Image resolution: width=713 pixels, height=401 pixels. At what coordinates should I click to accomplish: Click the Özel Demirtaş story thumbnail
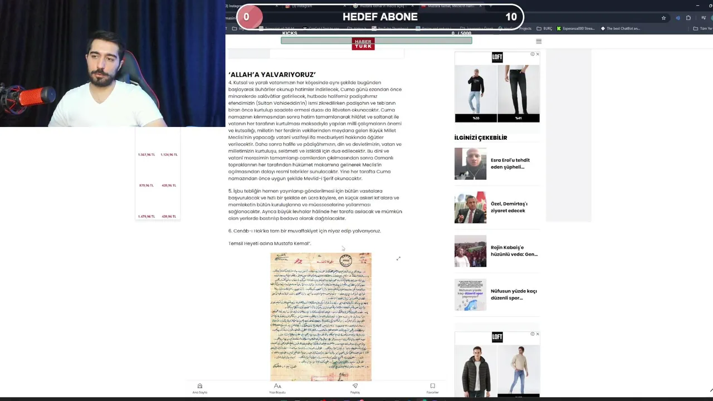pyautogui.click(x=470, y=207)
